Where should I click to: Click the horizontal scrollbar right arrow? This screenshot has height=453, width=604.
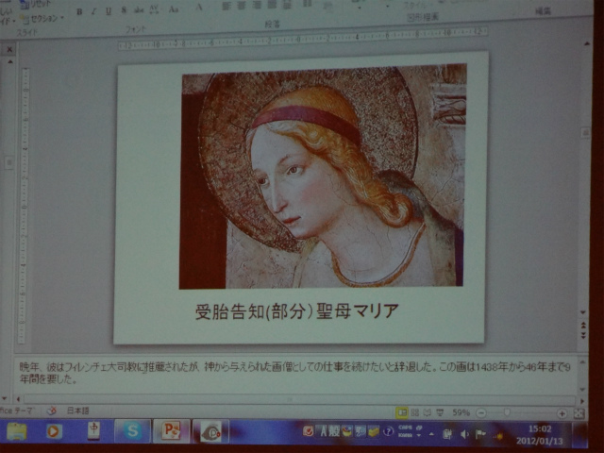(x=582, y=400)
